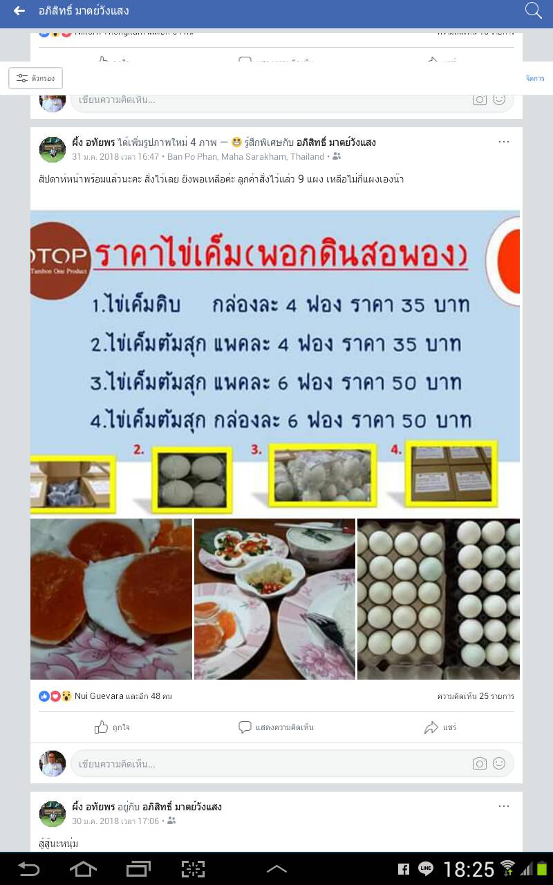
Task: Click the จัดการ link
Action: tap(535, 78)
